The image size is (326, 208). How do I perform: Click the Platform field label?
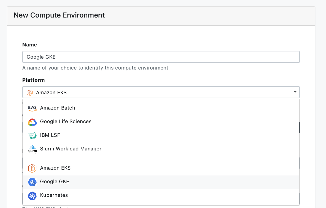click(33, 80)
